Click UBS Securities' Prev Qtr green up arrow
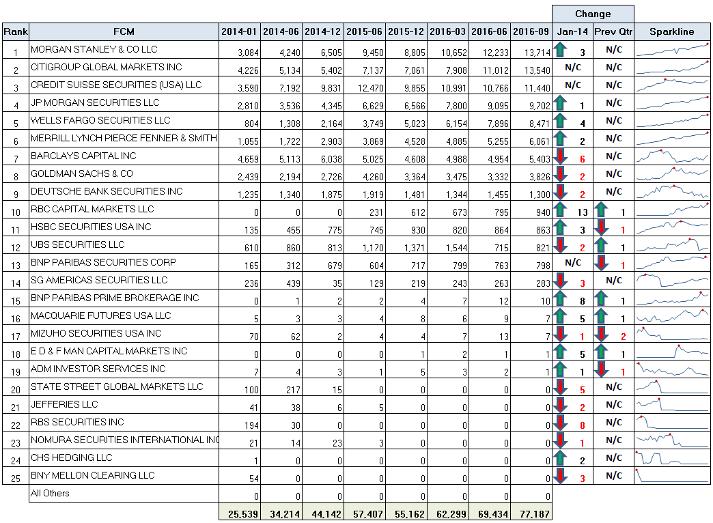Image resolution: width=713 pixels, height=523 pixels. tap(601, 244)
